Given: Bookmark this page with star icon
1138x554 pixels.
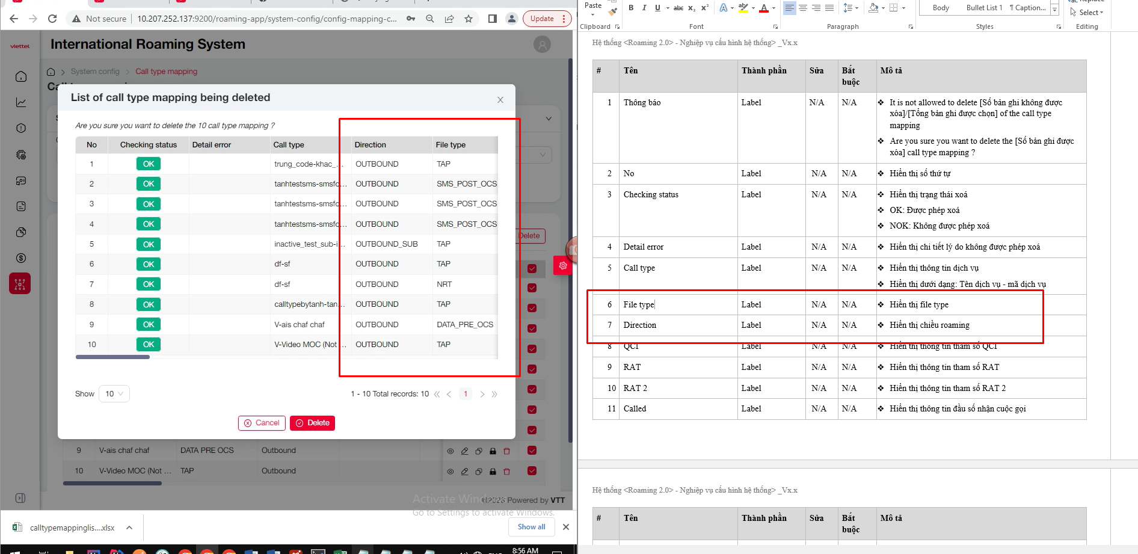Looking at the screenshot, I should (469, 19).
